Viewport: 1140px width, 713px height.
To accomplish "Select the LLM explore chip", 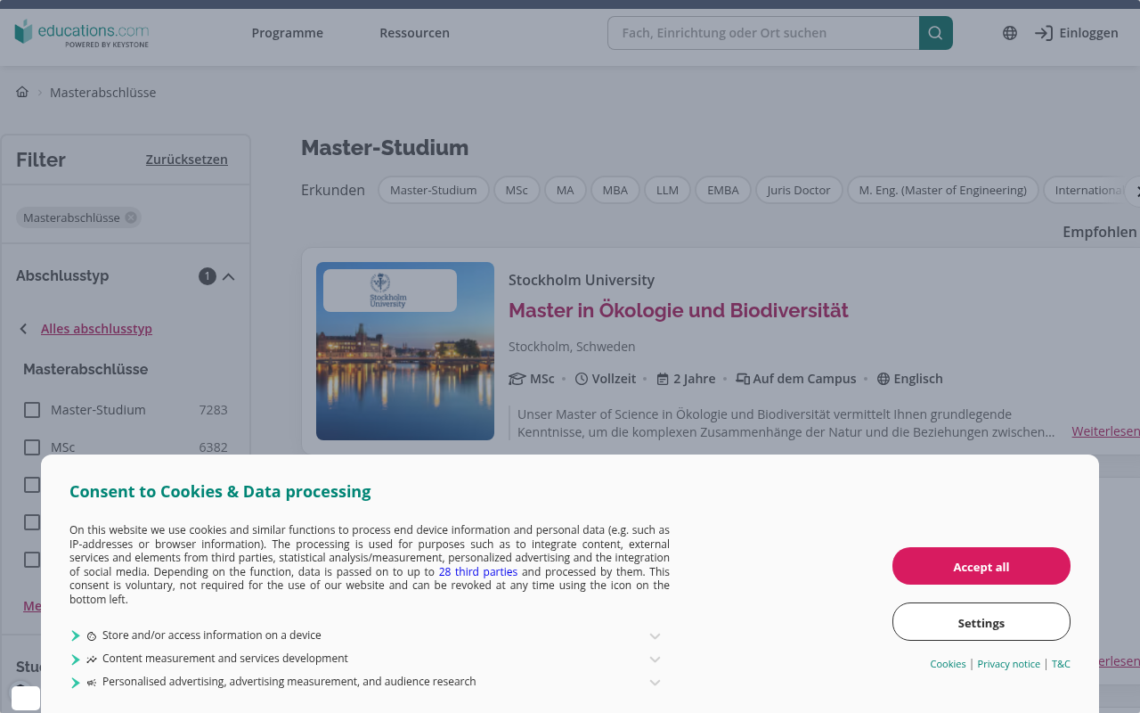I will tap(668, 190).
